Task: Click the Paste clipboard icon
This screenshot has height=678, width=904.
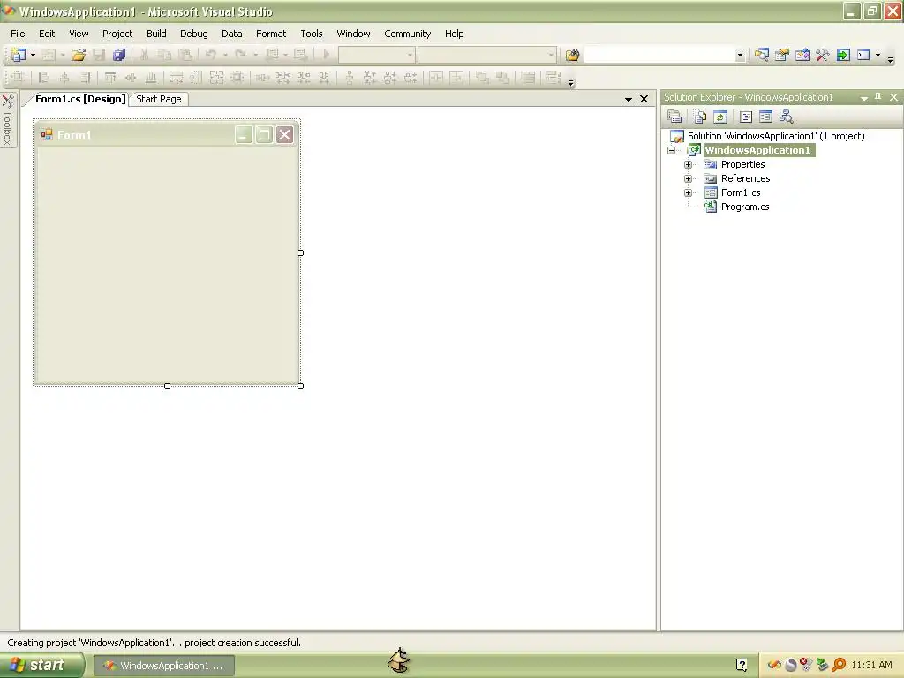Action: 185,55
